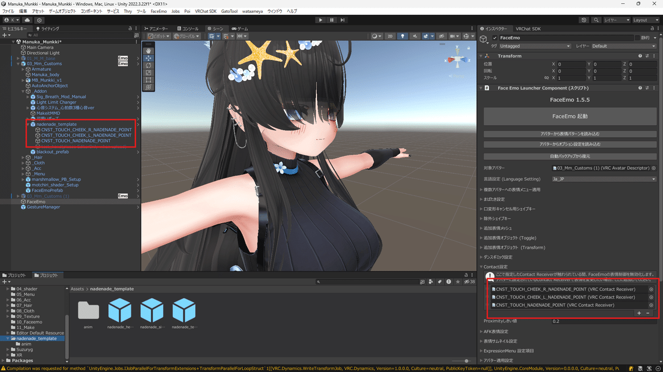Screen dimensions: 663x372
Task: Open the version control settings icon
Action: 39,20
